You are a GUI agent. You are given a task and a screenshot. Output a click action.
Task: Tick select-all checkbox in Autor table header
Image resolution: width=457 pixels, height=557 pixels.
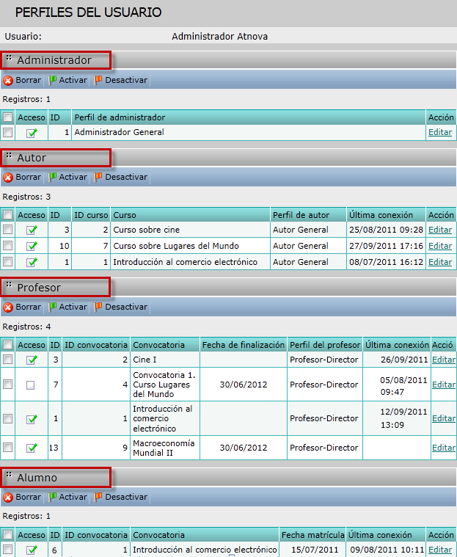pyautogui.click(x=7, y=214)
